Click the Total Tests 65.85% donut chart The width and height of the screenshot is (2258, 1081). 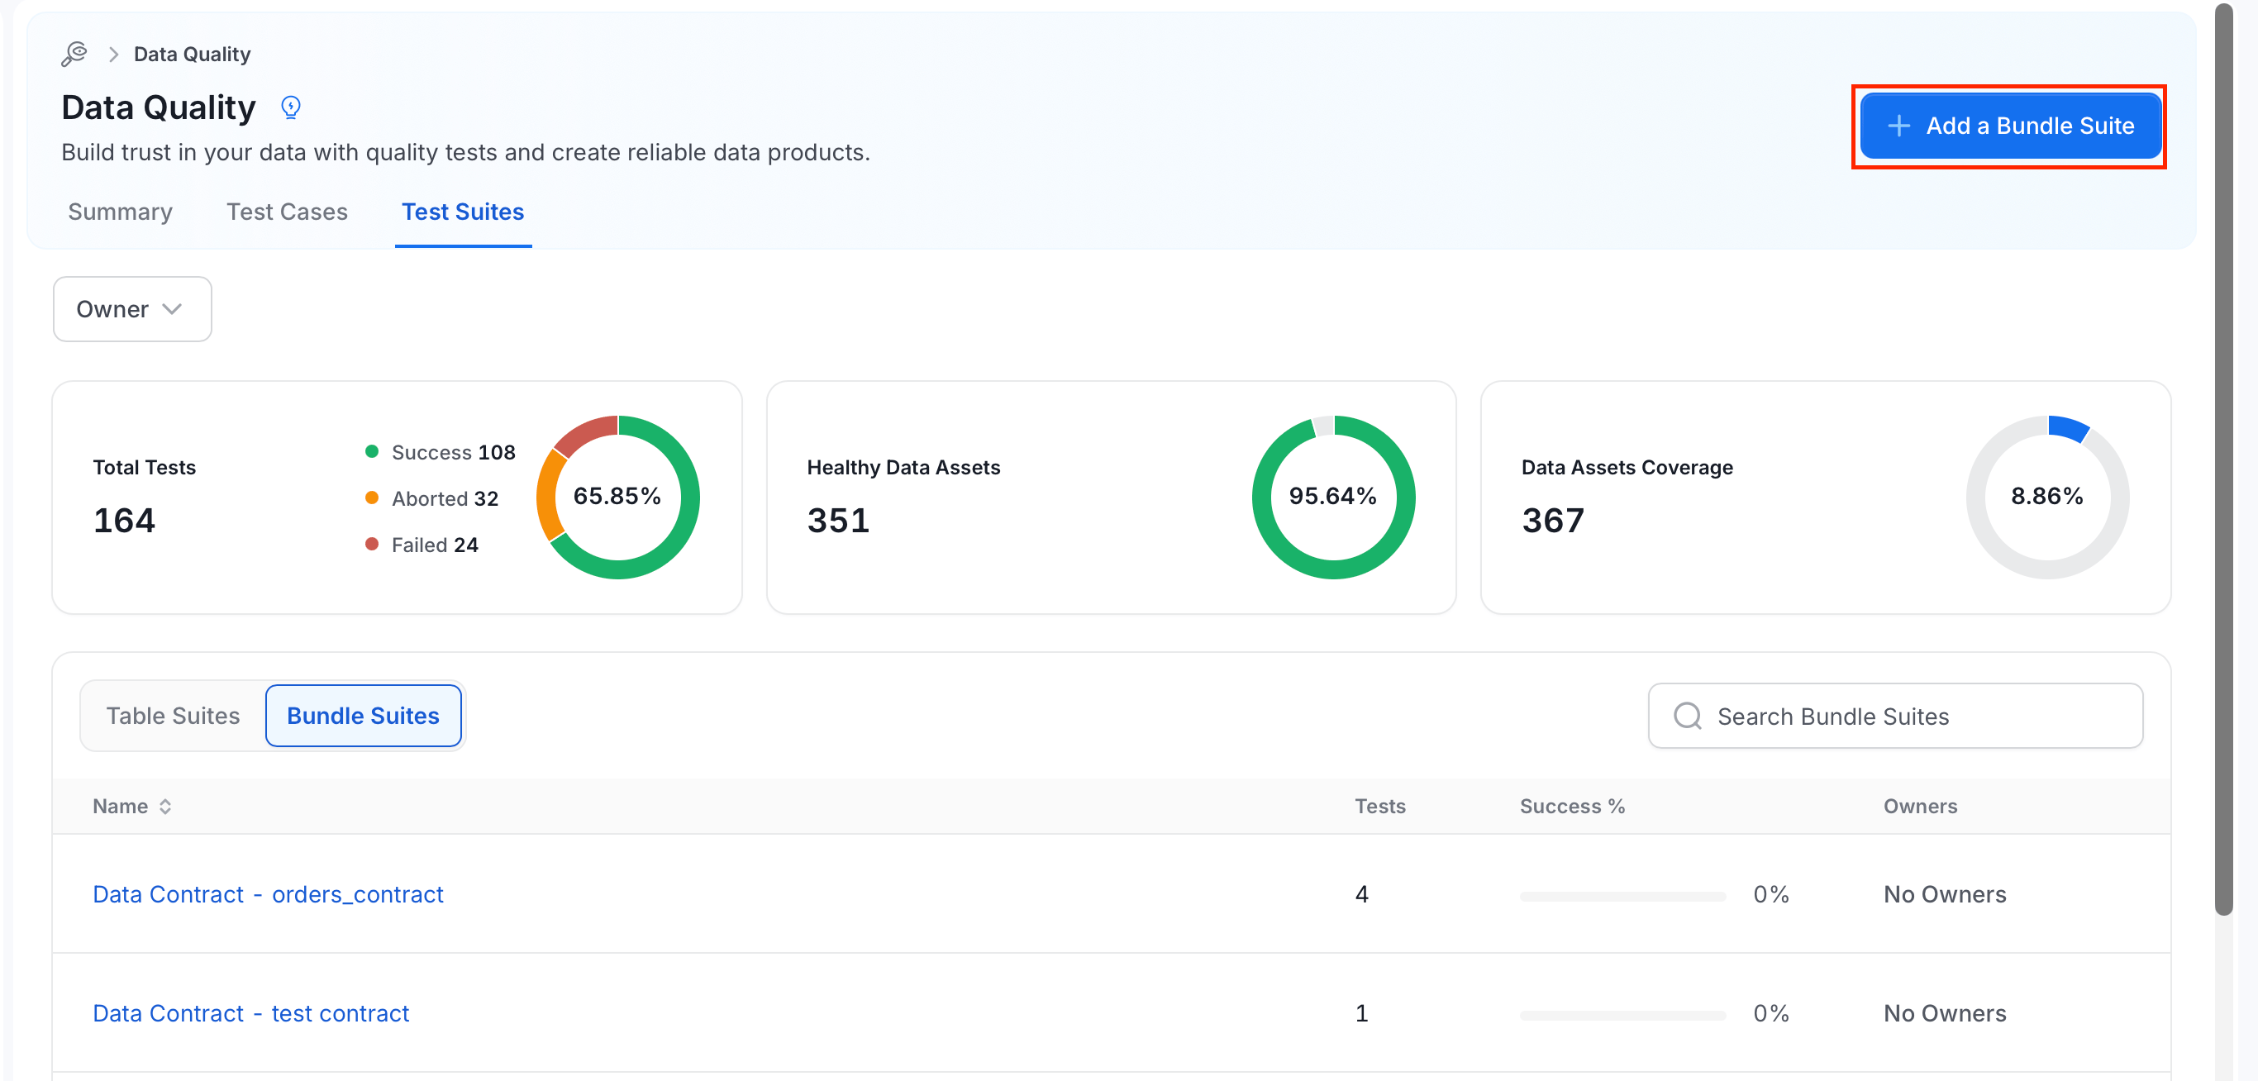[618, 497]
